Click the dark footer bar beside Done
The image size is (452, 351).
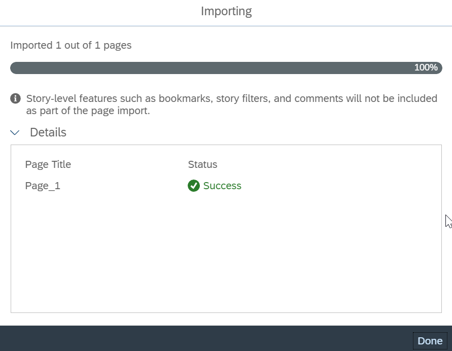[x=206, y=338]
